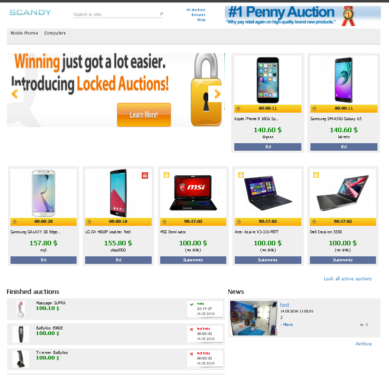Advance to next banner slide arrow
This screenshot has width=389, height=375.
pyautogui.click(x=217, y=94)
